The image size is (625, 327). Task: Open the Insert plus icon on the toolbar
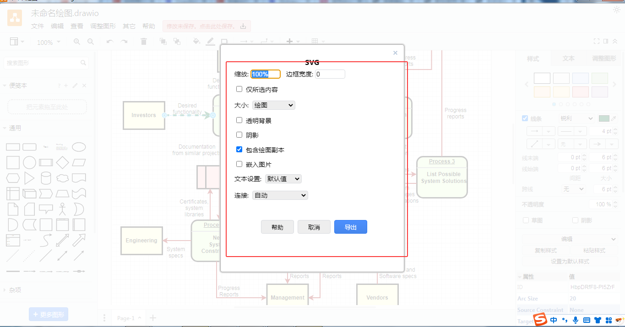[290, 42]
